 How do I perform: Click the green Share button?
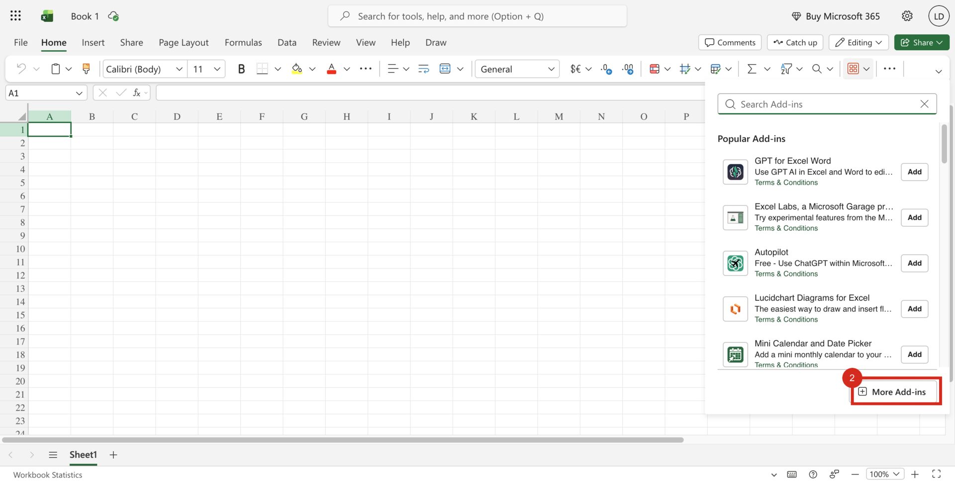[x=922, y=42]
